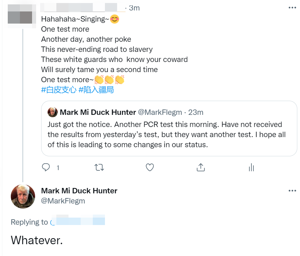This screenshot has width=300, height=256.
Task: Click the share upload icon
Action: [x=201, y=167]
